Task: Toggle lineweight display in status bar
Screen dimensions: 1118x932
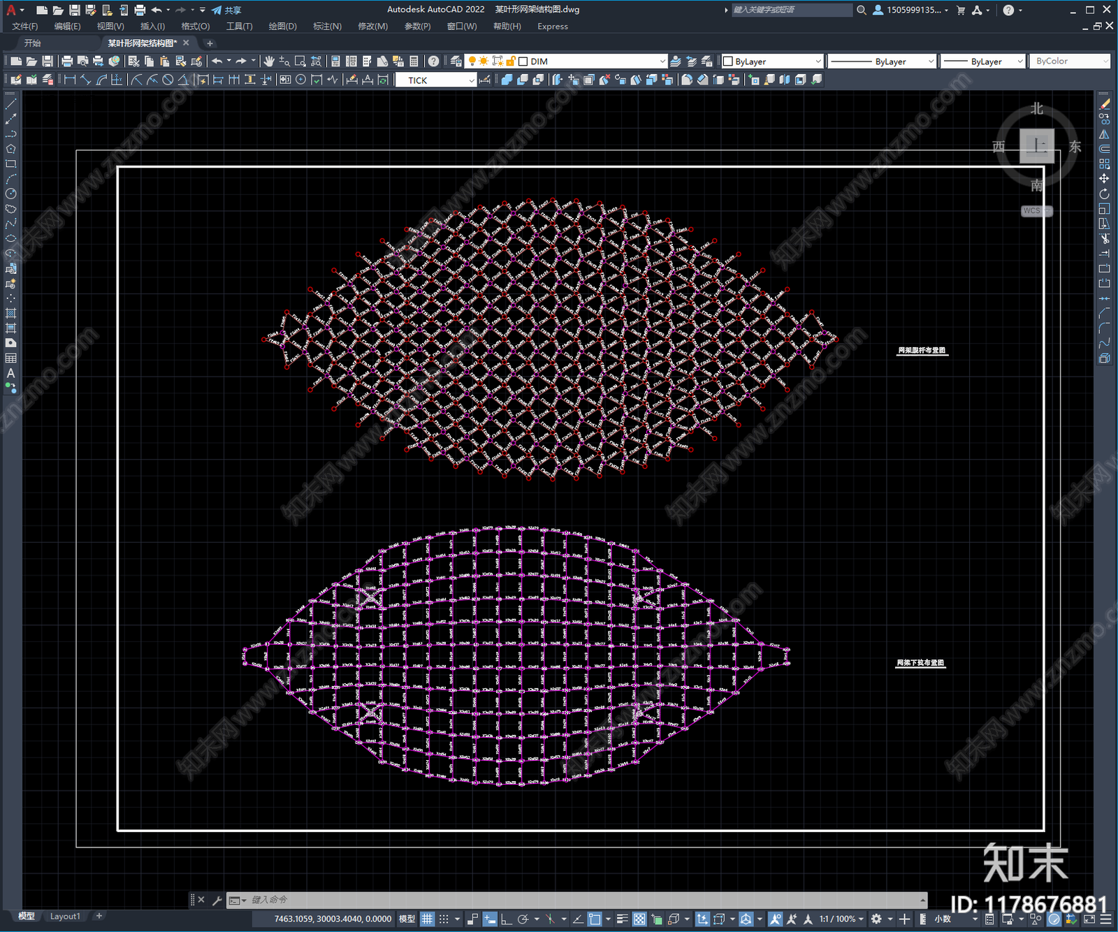Action: (622, 919)
